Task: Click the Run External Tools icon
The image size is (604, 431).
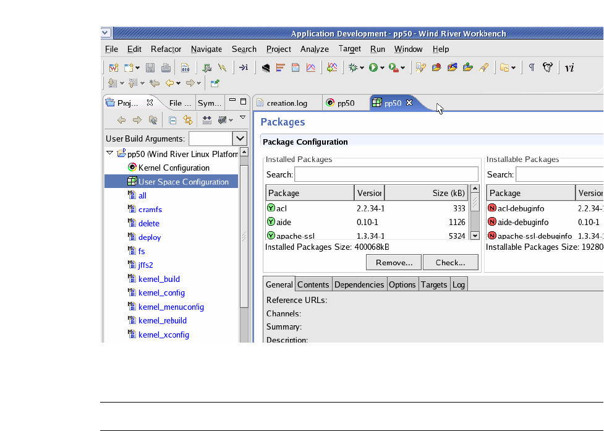Action: point(393,68)
